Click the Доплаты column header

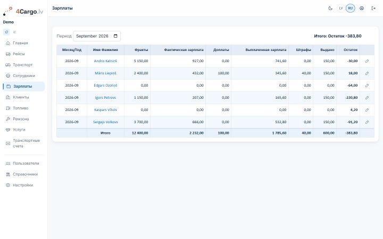point(219,50)
